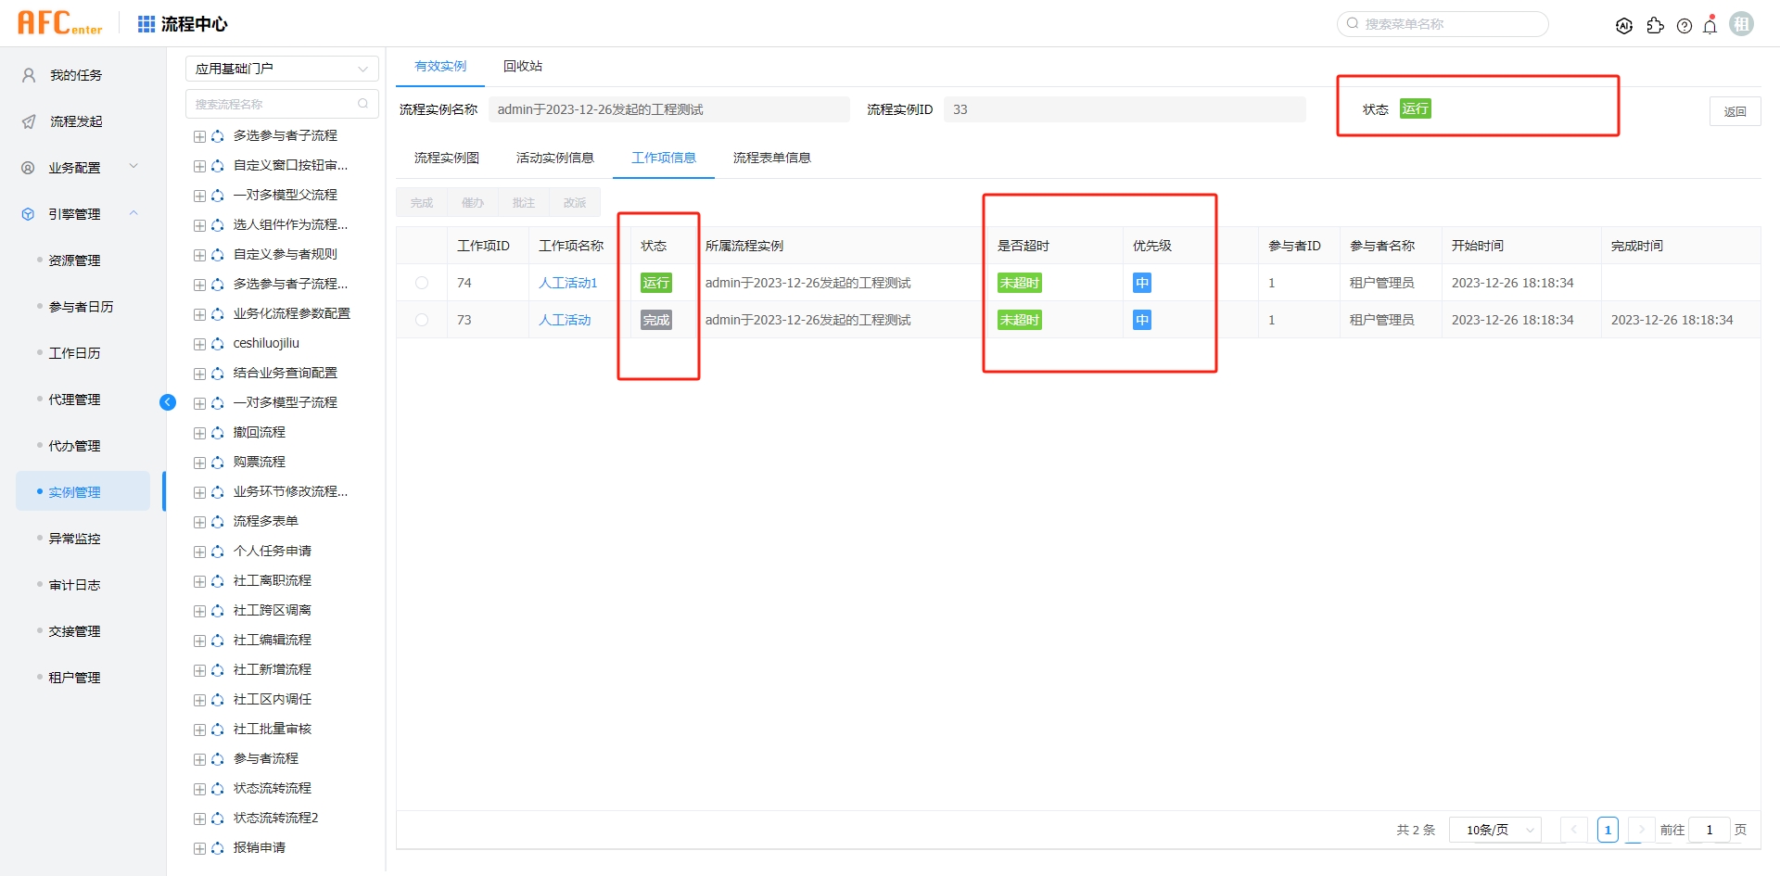The height and width of the screenshot is (876, 1780).
Task: Click the 返回 button
Action: [1735, 110]
